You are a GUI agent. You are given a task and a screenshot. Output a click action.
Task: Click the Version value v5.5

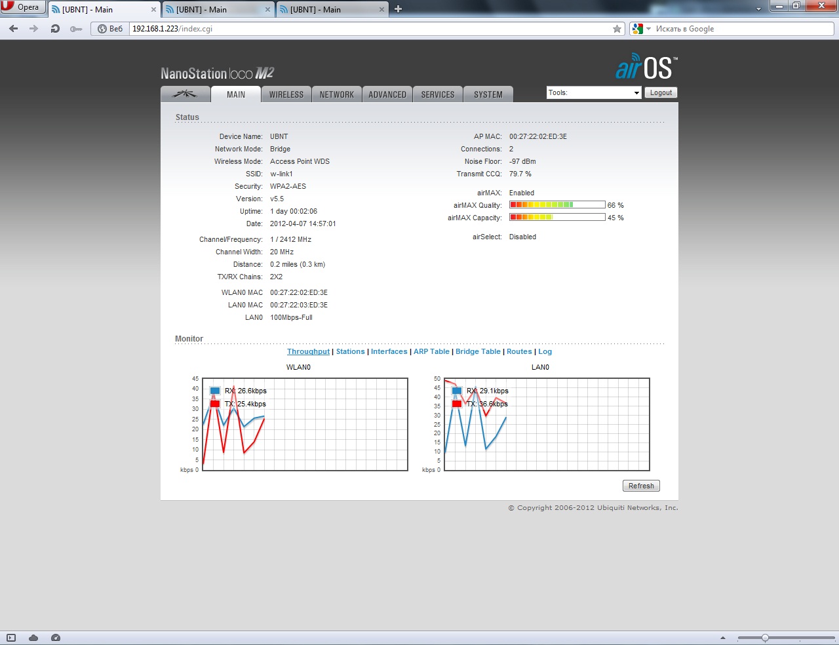(x=277, y=199)
